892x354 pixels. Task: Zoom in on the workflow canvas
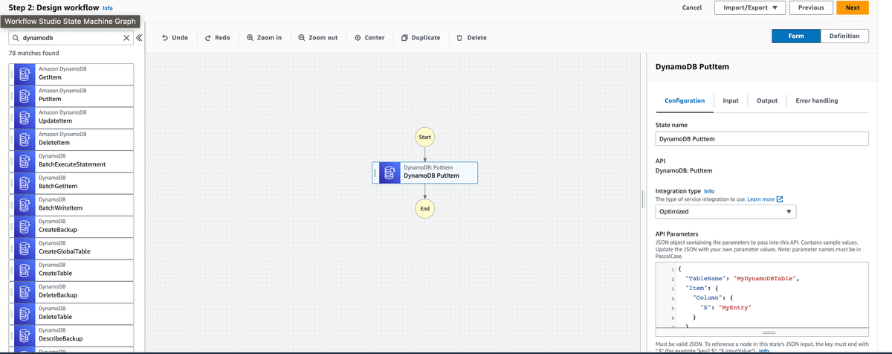[x=264, y=37]
